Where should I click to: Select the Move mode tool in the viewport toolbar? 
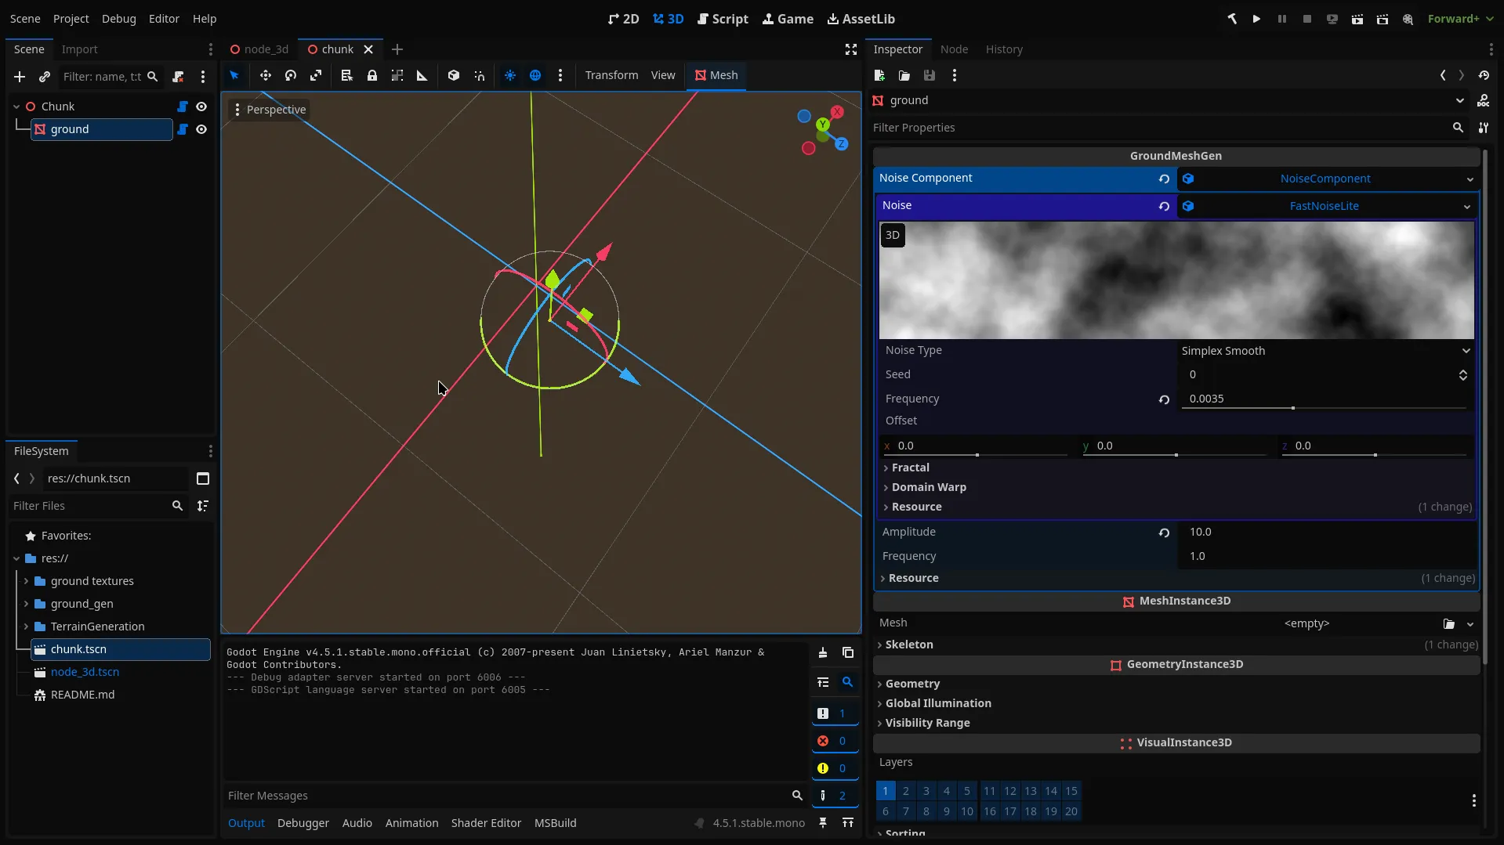[266, 75]
